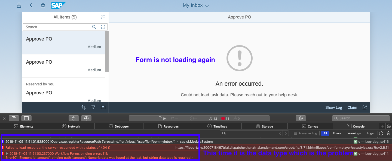Filter the console to show Errors only

click(x=337, y=133)
